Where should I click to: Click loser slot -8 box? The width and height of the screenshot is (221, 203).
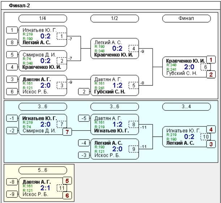[x=12, y=182]
